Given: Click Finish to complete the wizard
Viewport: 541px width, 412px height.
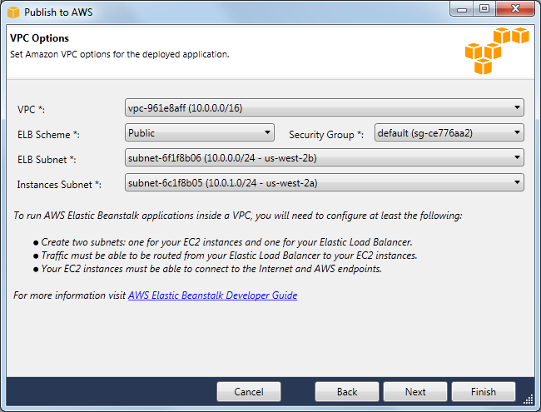Looking at the screenshot, I should 483,392.
